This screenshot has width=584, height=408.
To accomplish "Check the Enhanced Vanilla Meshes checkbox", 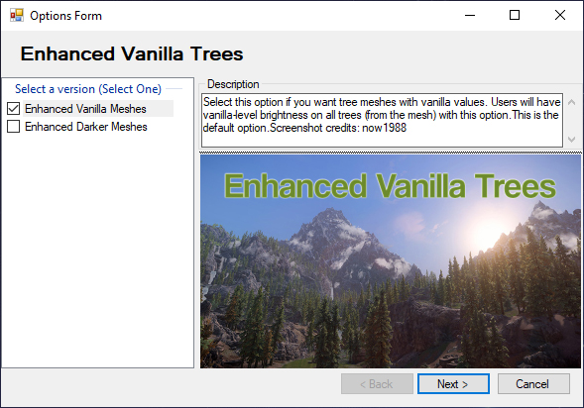I will click(14, 109).
